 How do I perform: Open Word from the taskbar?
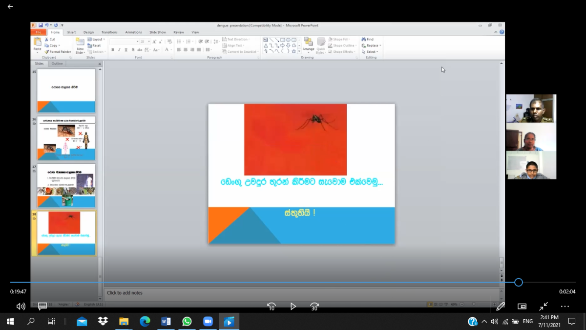coord(166,321)
